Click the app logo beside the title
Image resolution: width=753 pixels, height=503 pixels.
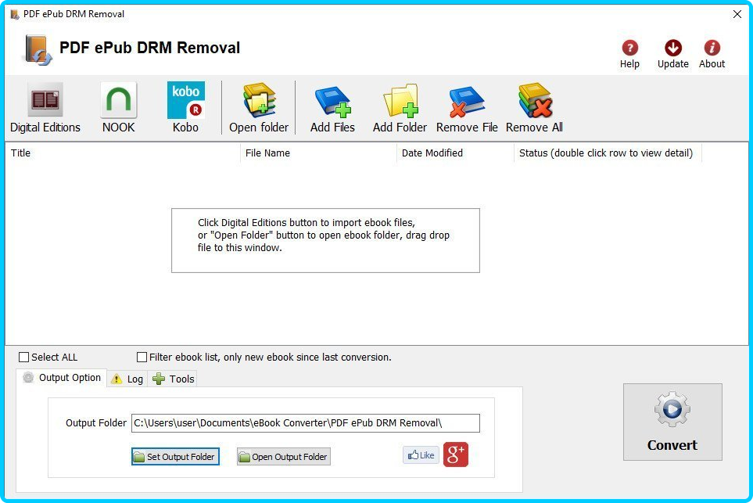[38, 50]
